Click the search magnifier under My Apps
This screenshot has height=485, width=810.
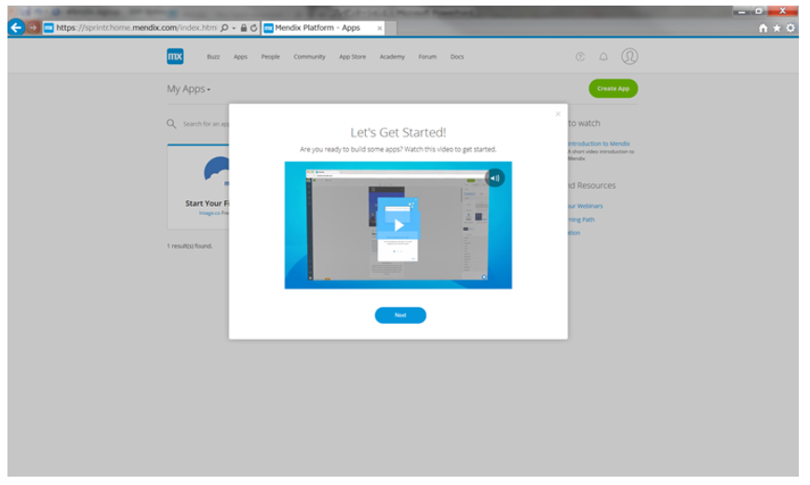[x=171, y=124]
